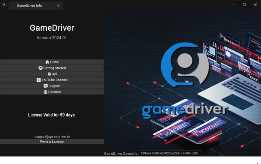Image resolution: width=261 pixels, height=164 pixels.
Task: Click the Unreal Engine logo icon
Action: point(4,5)
